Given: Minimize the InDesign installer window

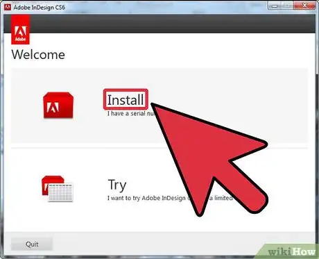Looking at the screenshot, I should (274, 6).
